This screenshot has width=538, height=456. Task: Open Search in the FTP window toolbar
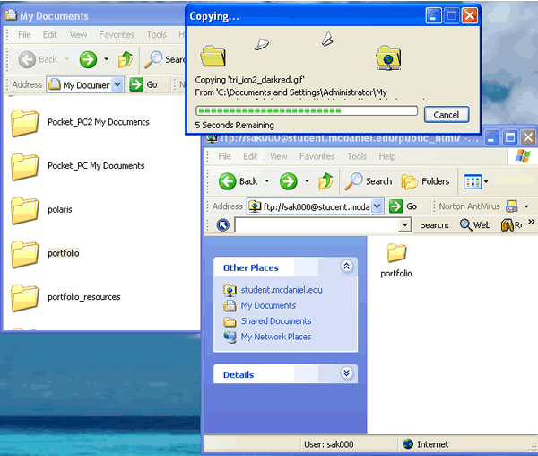point(369,181)
